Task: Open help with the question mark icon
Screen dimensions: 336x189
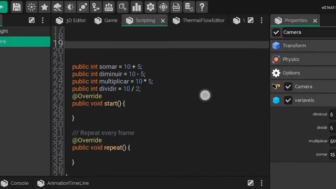Action: point(202,7)
